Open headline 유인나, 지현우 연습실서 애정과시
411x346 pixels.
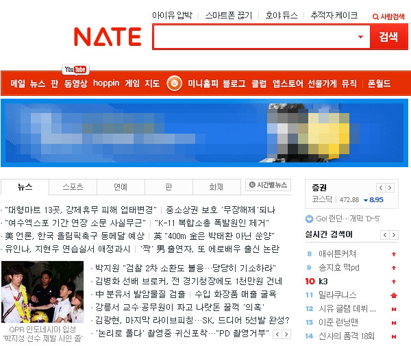pos(68,249)
